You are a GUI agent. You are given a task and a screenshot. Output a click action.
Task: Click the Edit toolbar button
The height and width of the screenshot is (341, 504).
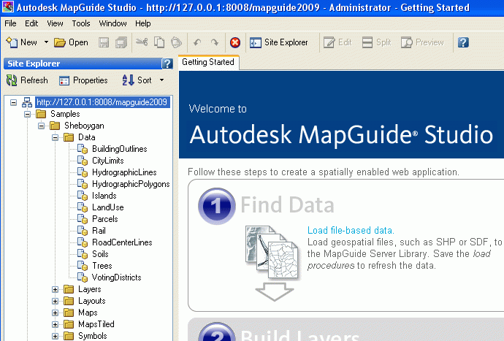click(337, 42)
